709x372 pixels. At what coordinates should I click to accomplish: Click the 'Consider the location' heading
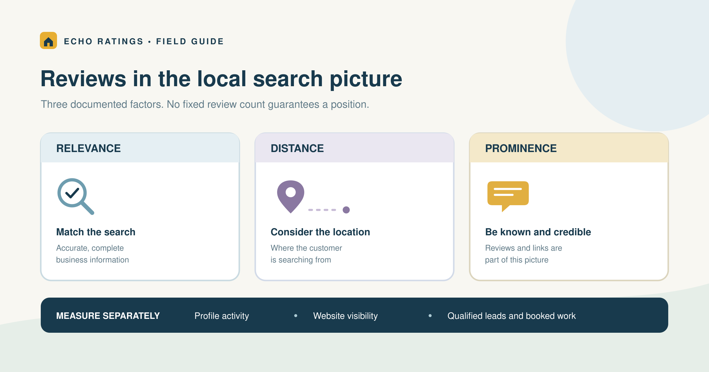point(320,232)
